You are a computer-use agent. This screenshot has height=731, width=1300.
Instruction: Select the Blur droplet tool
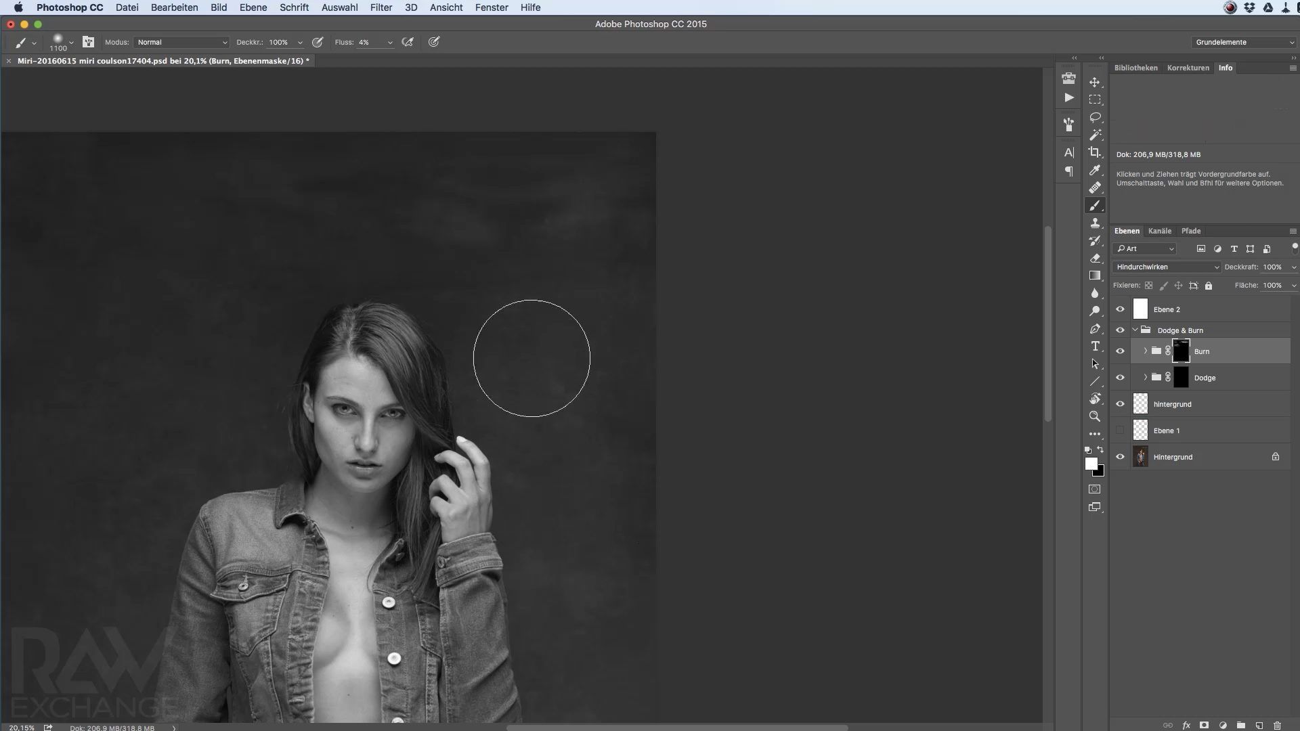click(x=1095, y=293)
